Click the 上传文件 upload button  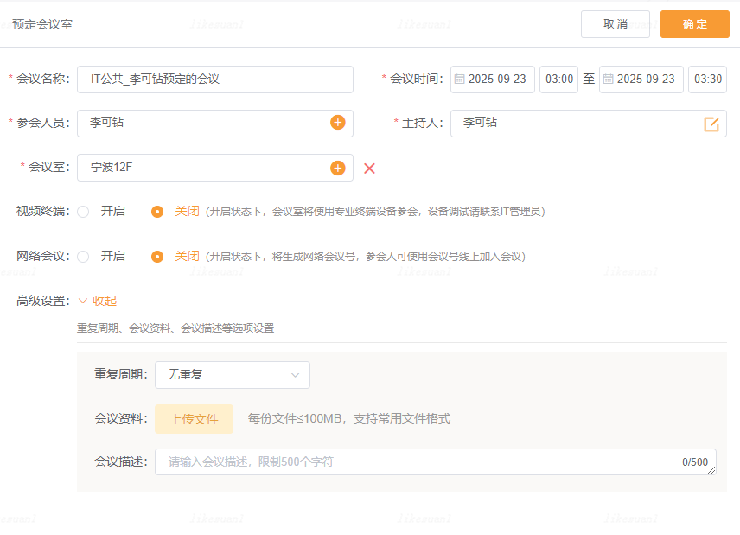click(194, 419)
